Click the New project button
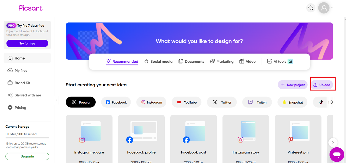346x163 pixels. click(x=293, y=85)
